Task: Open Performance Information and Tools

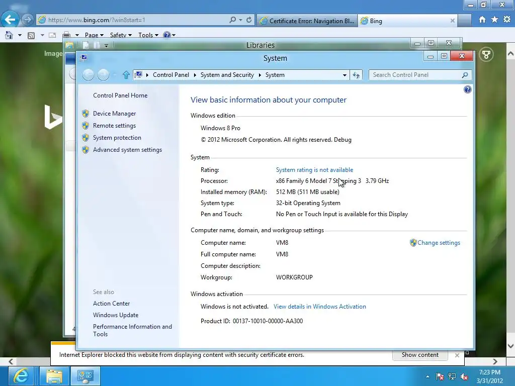Action: point(132,330)
